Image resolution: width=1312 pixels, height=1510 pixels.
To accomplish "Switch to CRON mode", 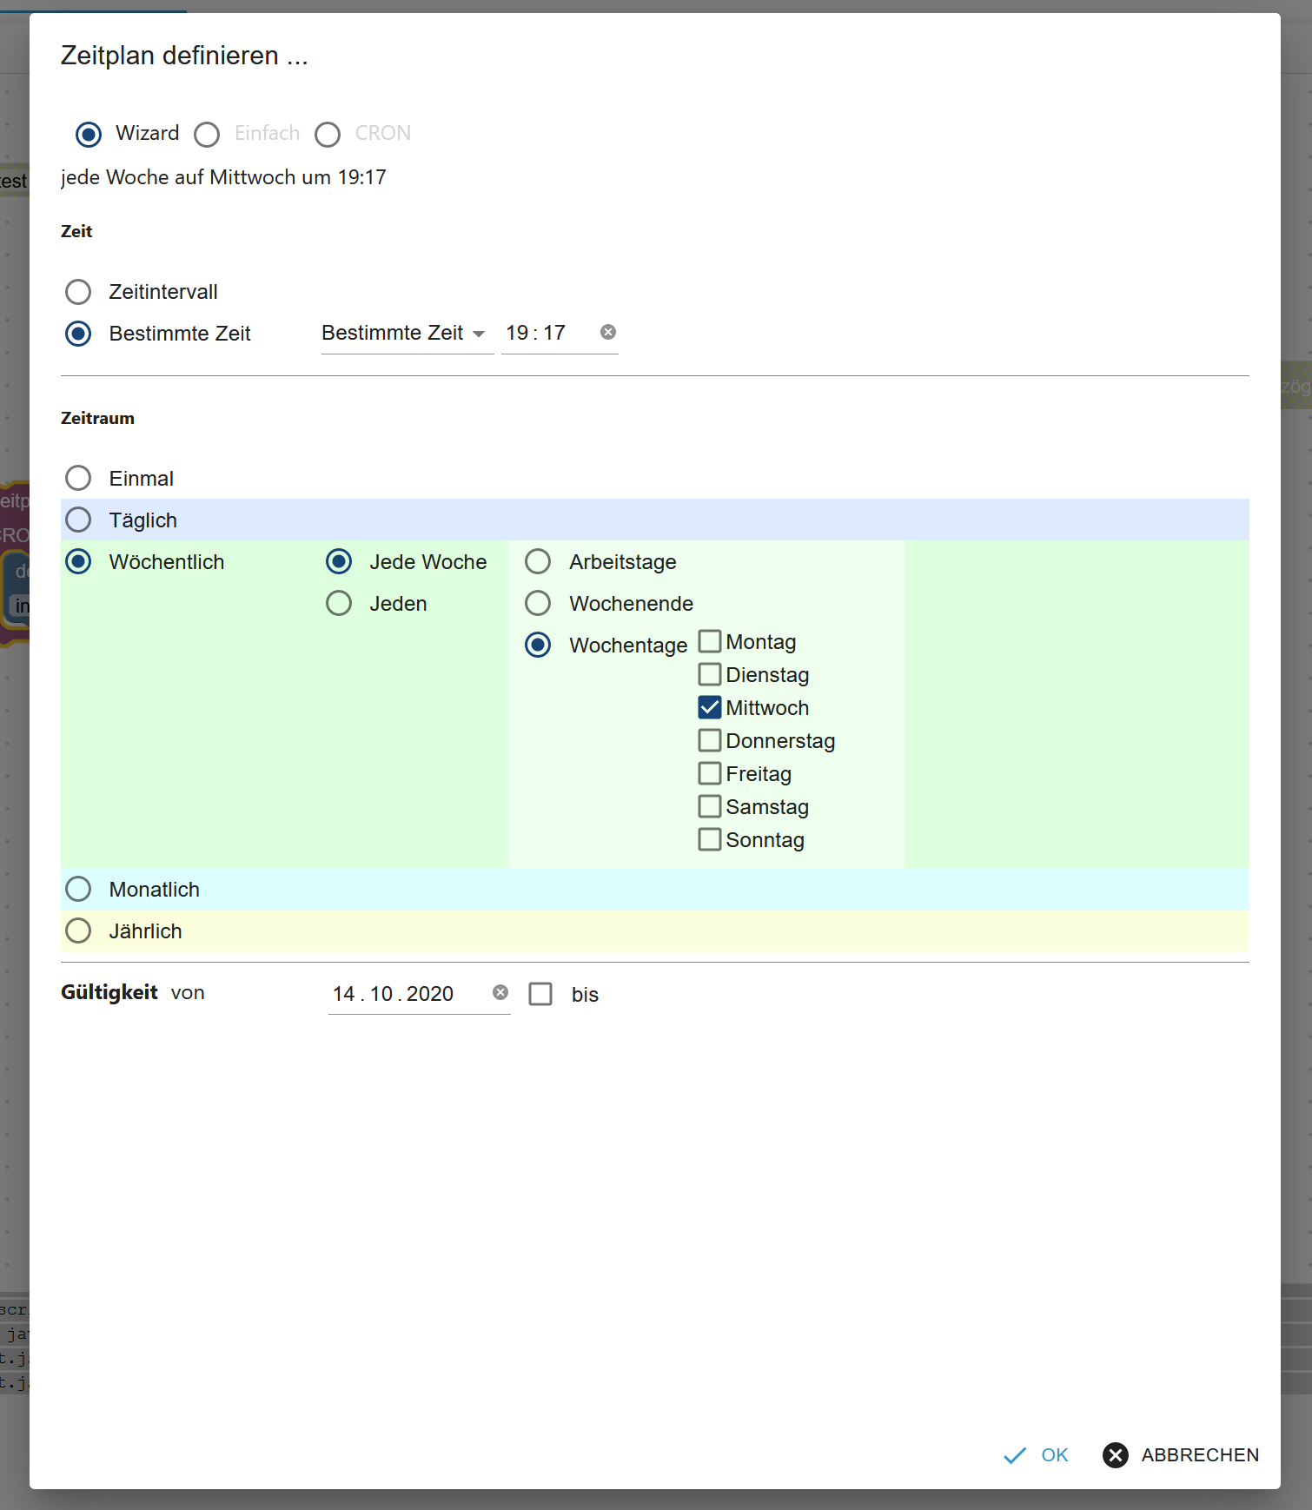I will pyautogui.click(x=328, y=134).
